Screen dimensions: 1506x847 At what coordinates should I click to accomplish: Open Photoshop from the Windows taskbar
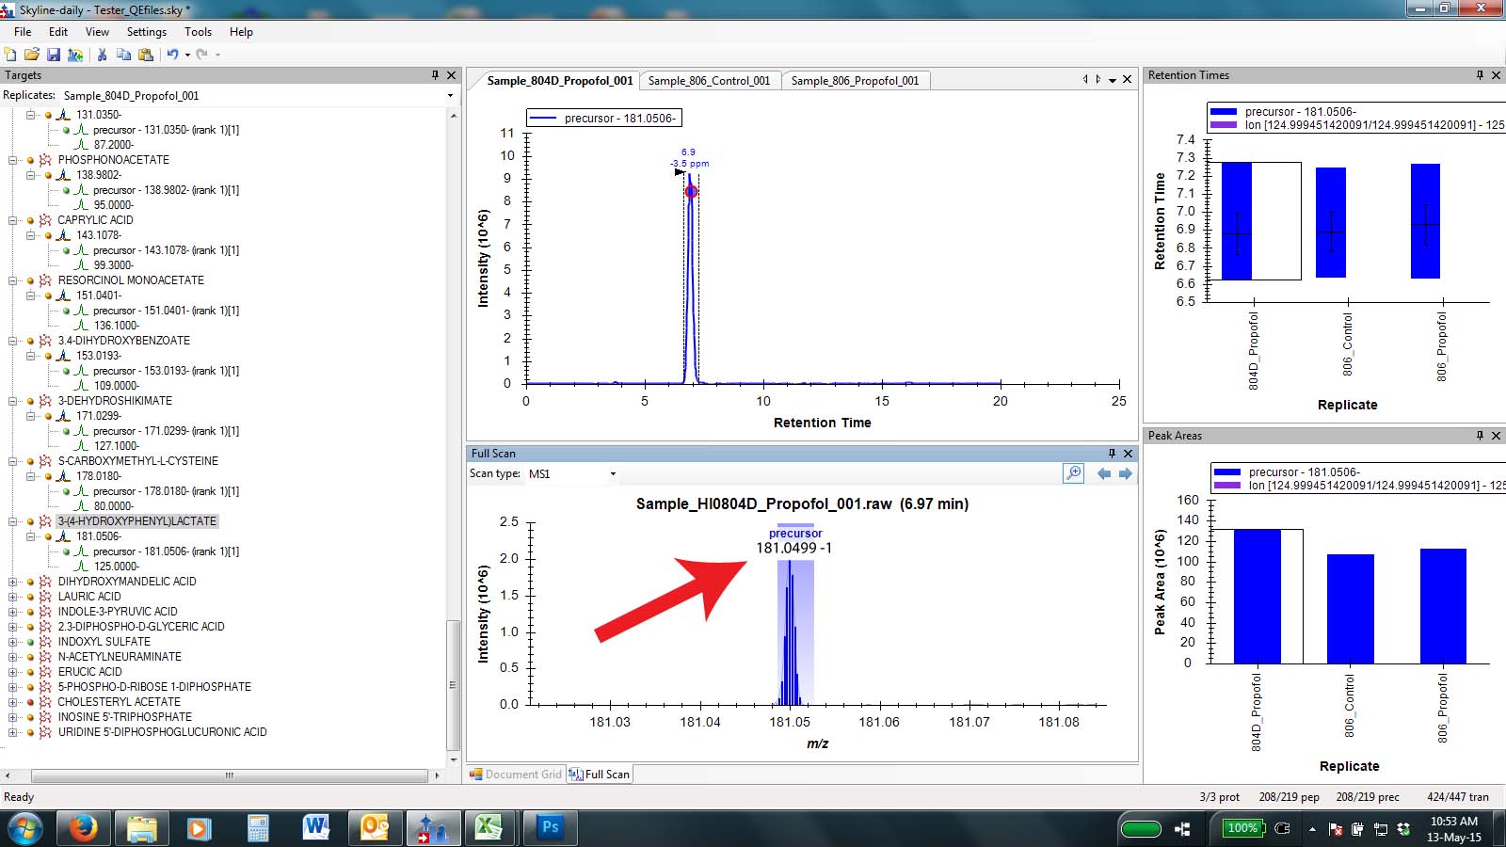click(550, 828)
